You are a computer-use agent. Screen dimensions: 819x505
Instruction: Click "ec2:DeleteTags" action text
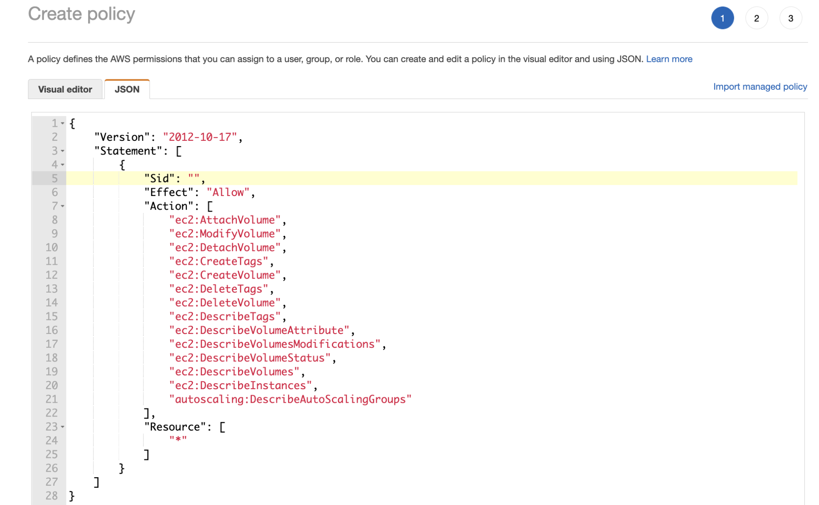tap(219, 289)
